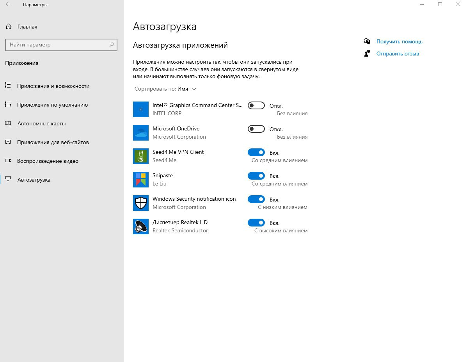Click the offline maps icon
The height and width of the screenshot is (362, 467).
(8, 123)
